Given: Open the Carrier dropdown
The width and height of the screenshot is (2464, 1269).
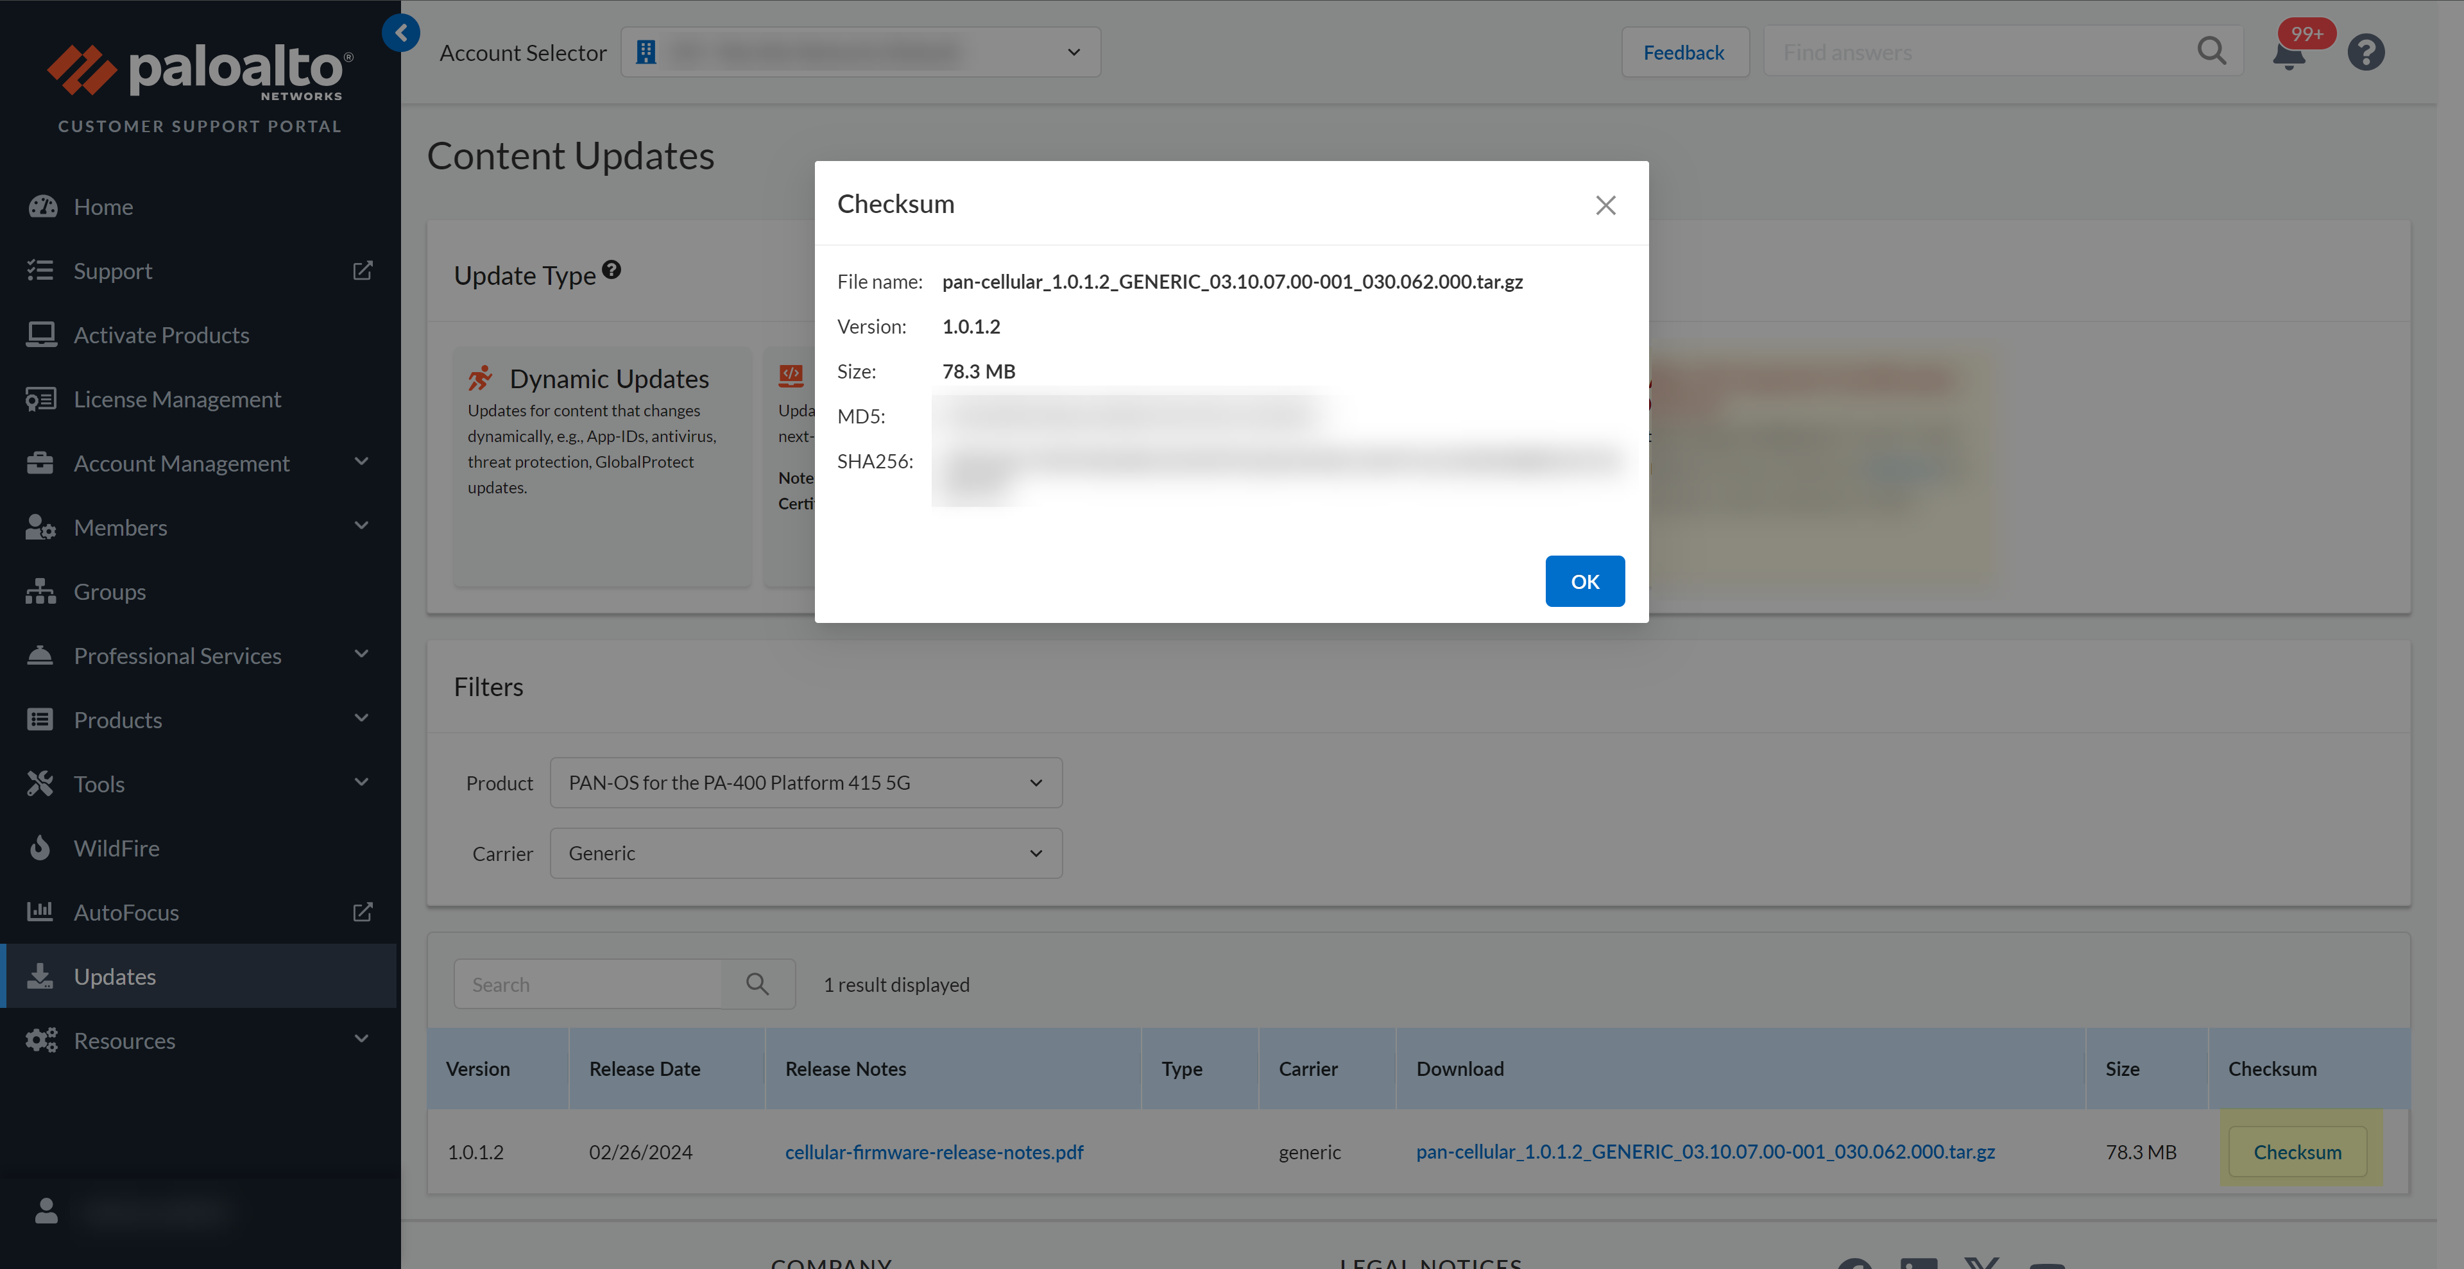Looking at the screenshot, I should pyautogui.click(x=805, y=853).
